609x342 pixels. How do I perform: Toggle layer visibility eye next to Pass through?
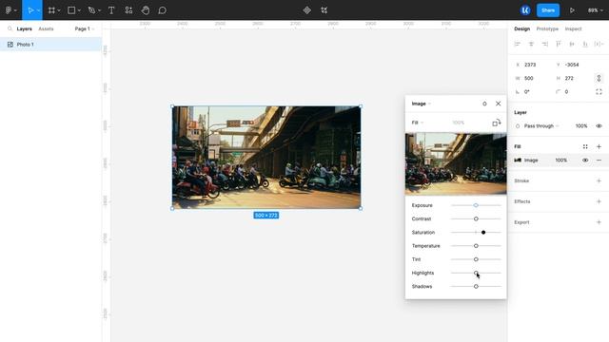click(599, 126)
